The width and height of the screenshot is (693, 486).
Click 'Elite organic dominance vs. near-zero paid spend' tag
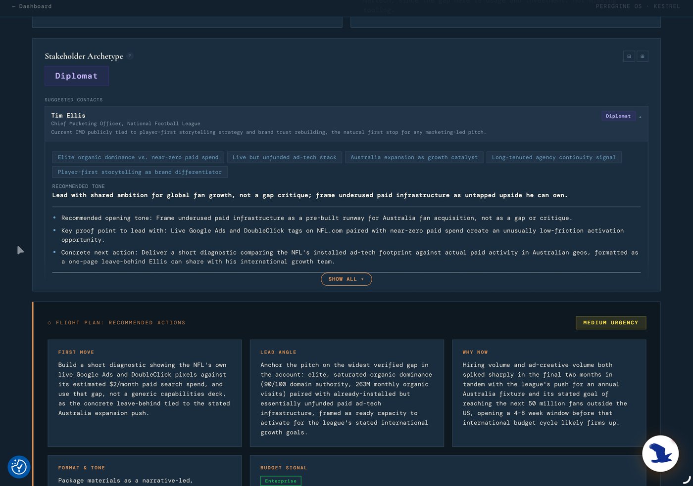138,157
